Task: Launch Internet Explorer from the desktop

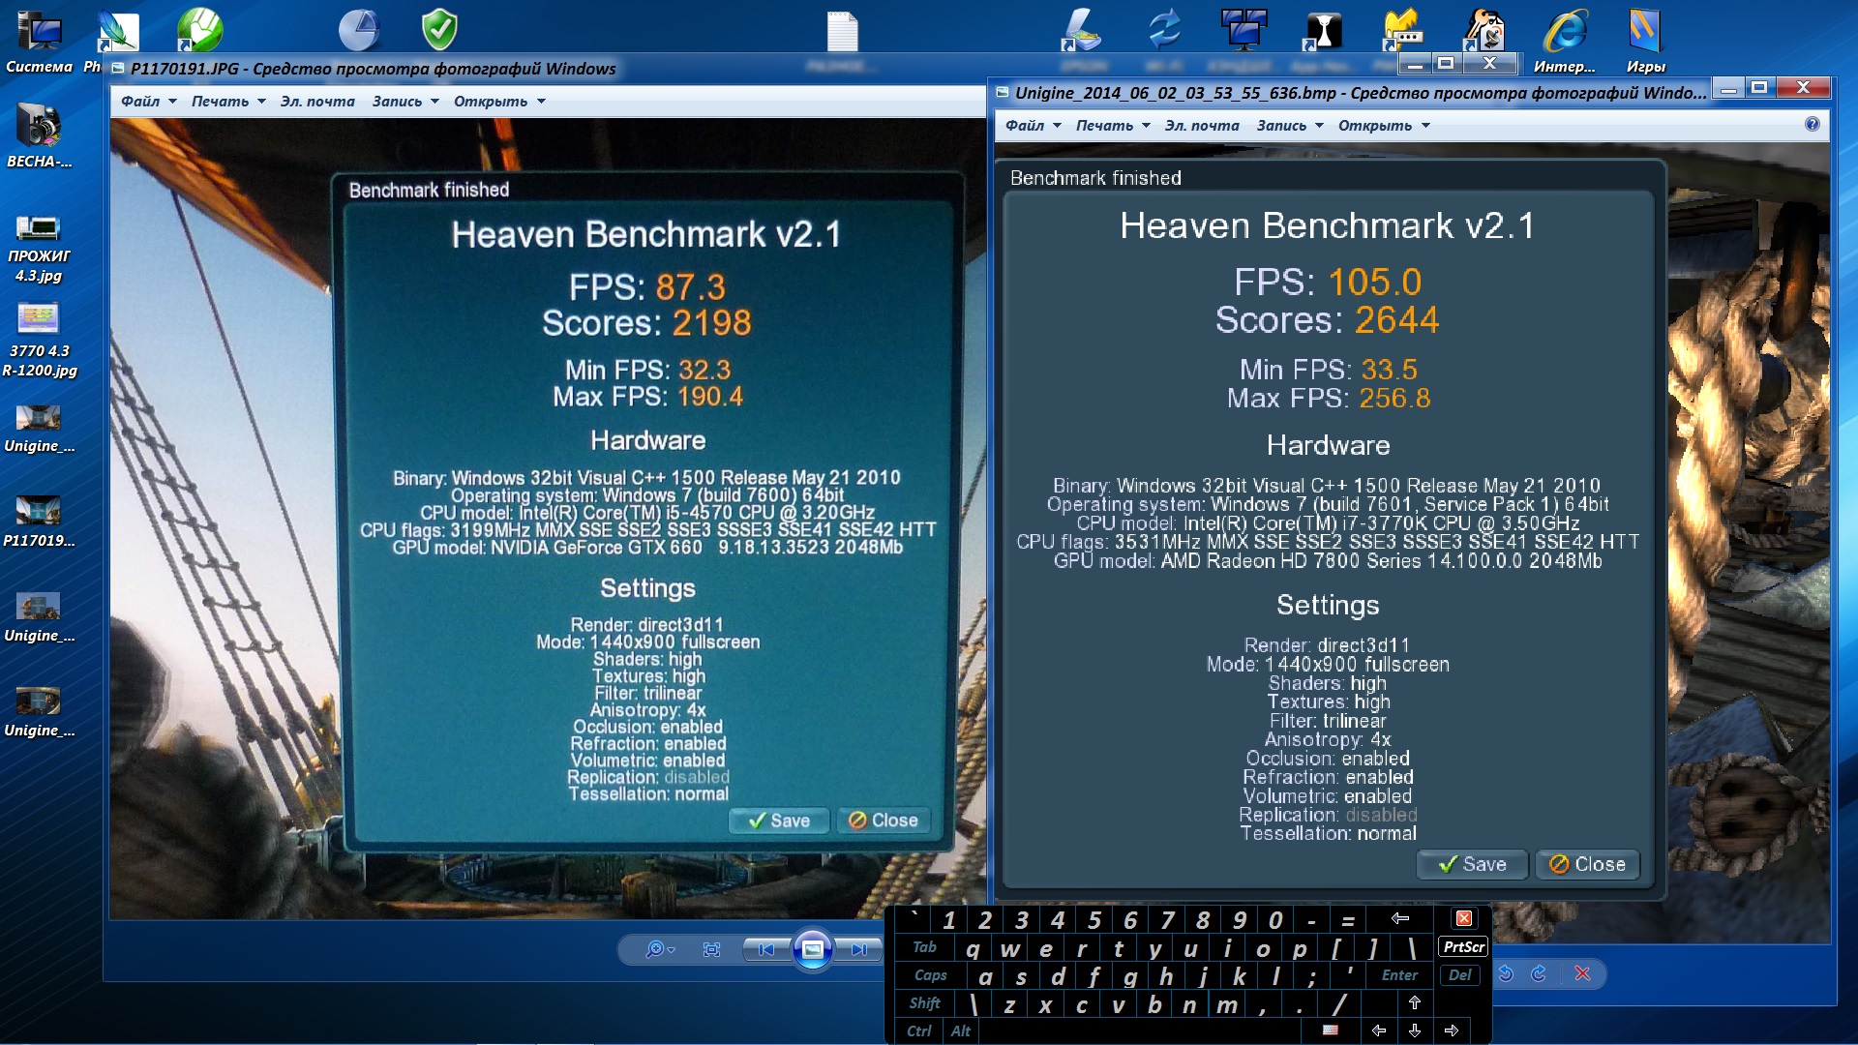Action: (1565, 42)
